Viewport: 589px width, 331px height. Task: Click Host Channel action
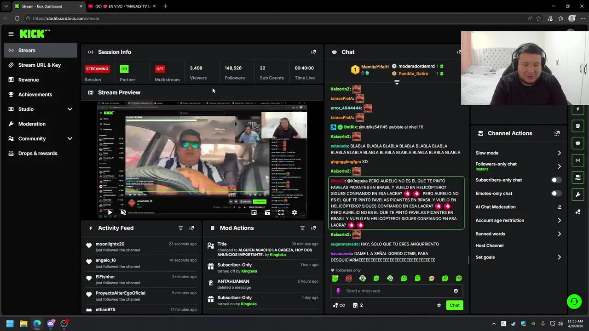[489, 245]
